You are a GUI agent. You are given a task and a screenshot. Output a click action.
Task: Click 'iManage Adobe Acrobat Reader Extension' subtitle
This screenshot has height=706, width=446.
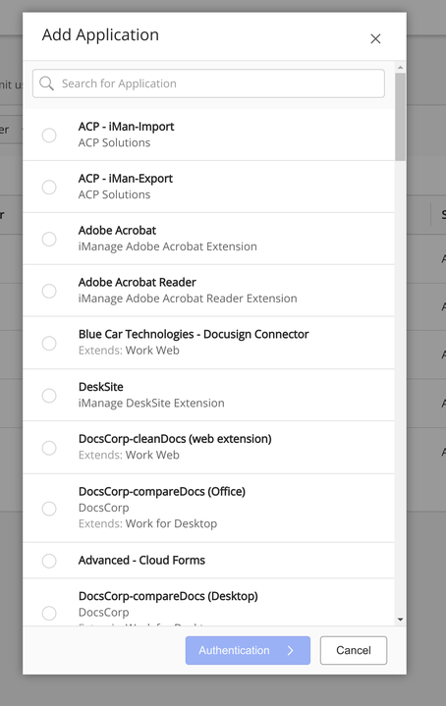pyautogui.click(x=188, y=299)
